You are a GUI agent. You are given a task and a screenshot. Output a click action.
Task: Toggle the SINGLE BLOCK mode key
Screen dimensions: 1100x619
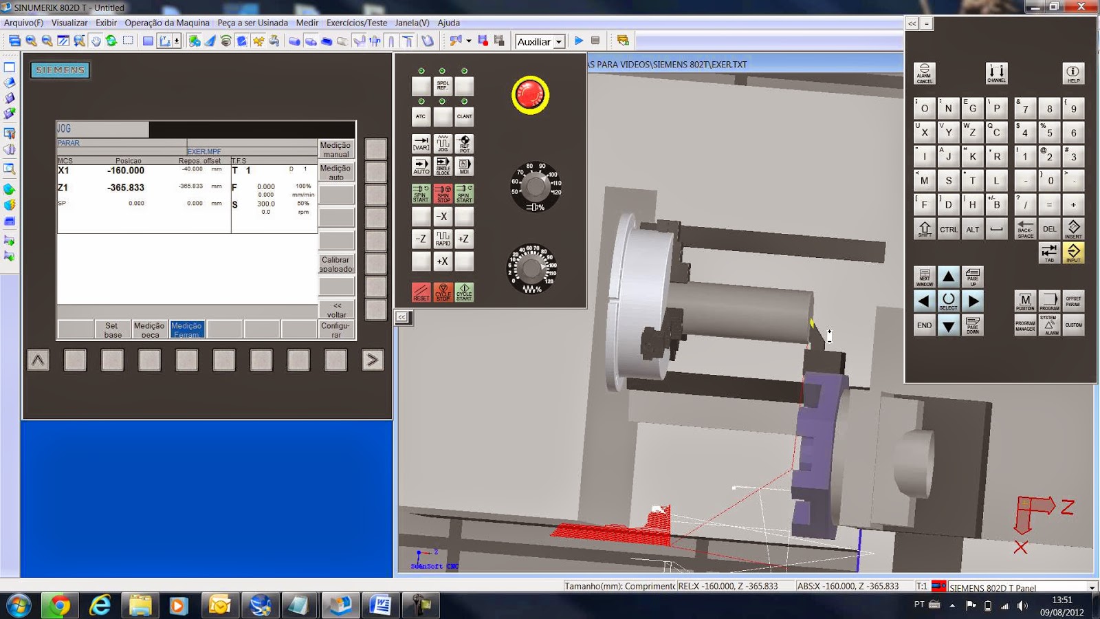443,166
